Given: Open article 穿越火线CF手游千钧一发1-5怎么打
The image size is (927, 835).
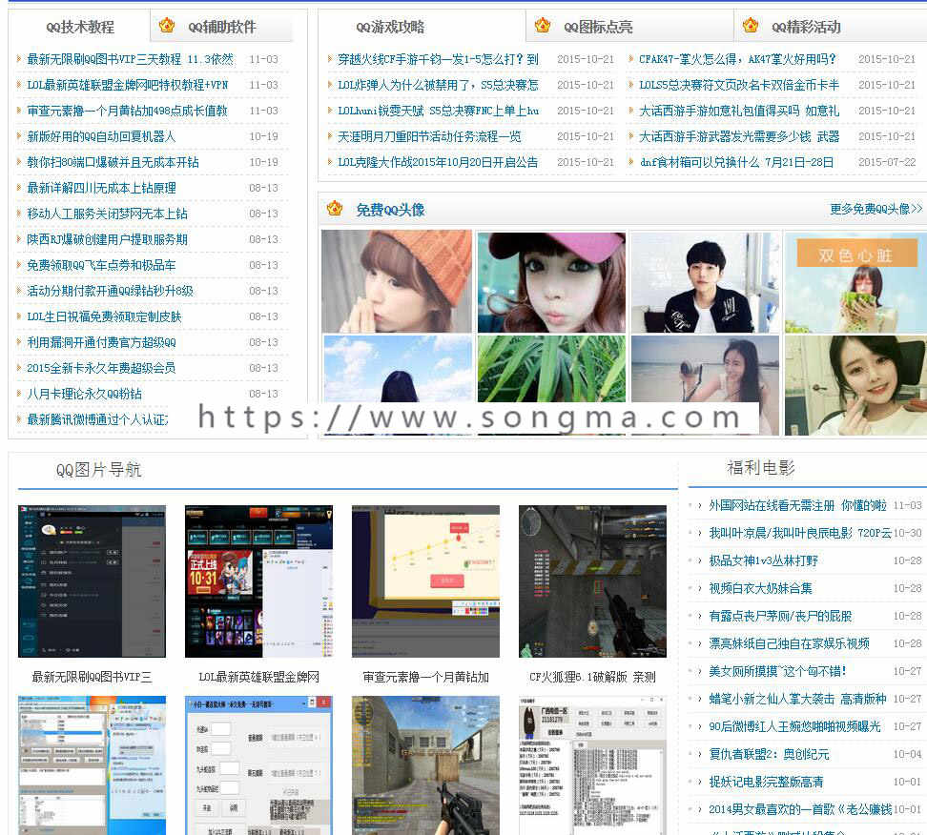Looking at the screenshot, I should pyautogui.click(x=438, y=59).
